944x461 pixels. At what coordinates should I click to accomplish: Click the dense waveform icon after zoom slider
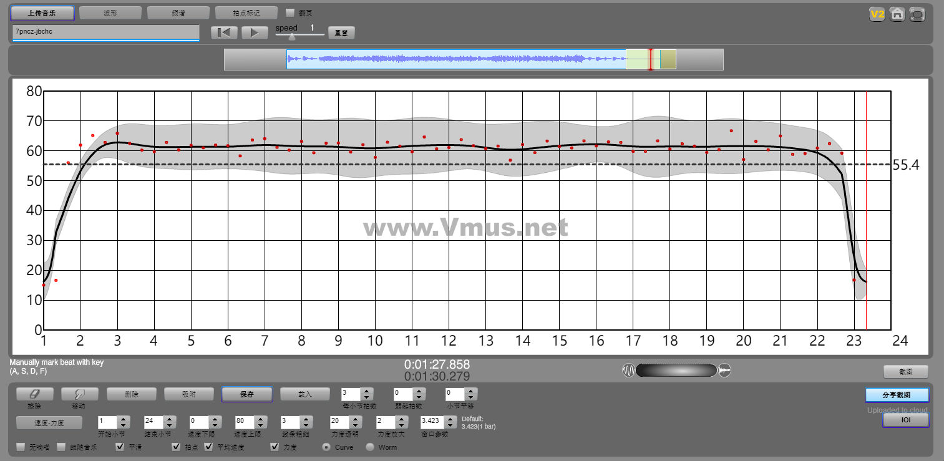(x=724, y=371)
